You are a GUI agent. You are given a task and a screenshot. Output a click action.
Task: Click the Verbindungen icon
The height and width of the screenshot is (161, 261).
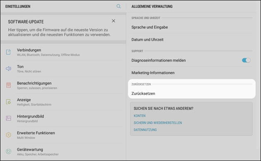[x=8, y=52]
